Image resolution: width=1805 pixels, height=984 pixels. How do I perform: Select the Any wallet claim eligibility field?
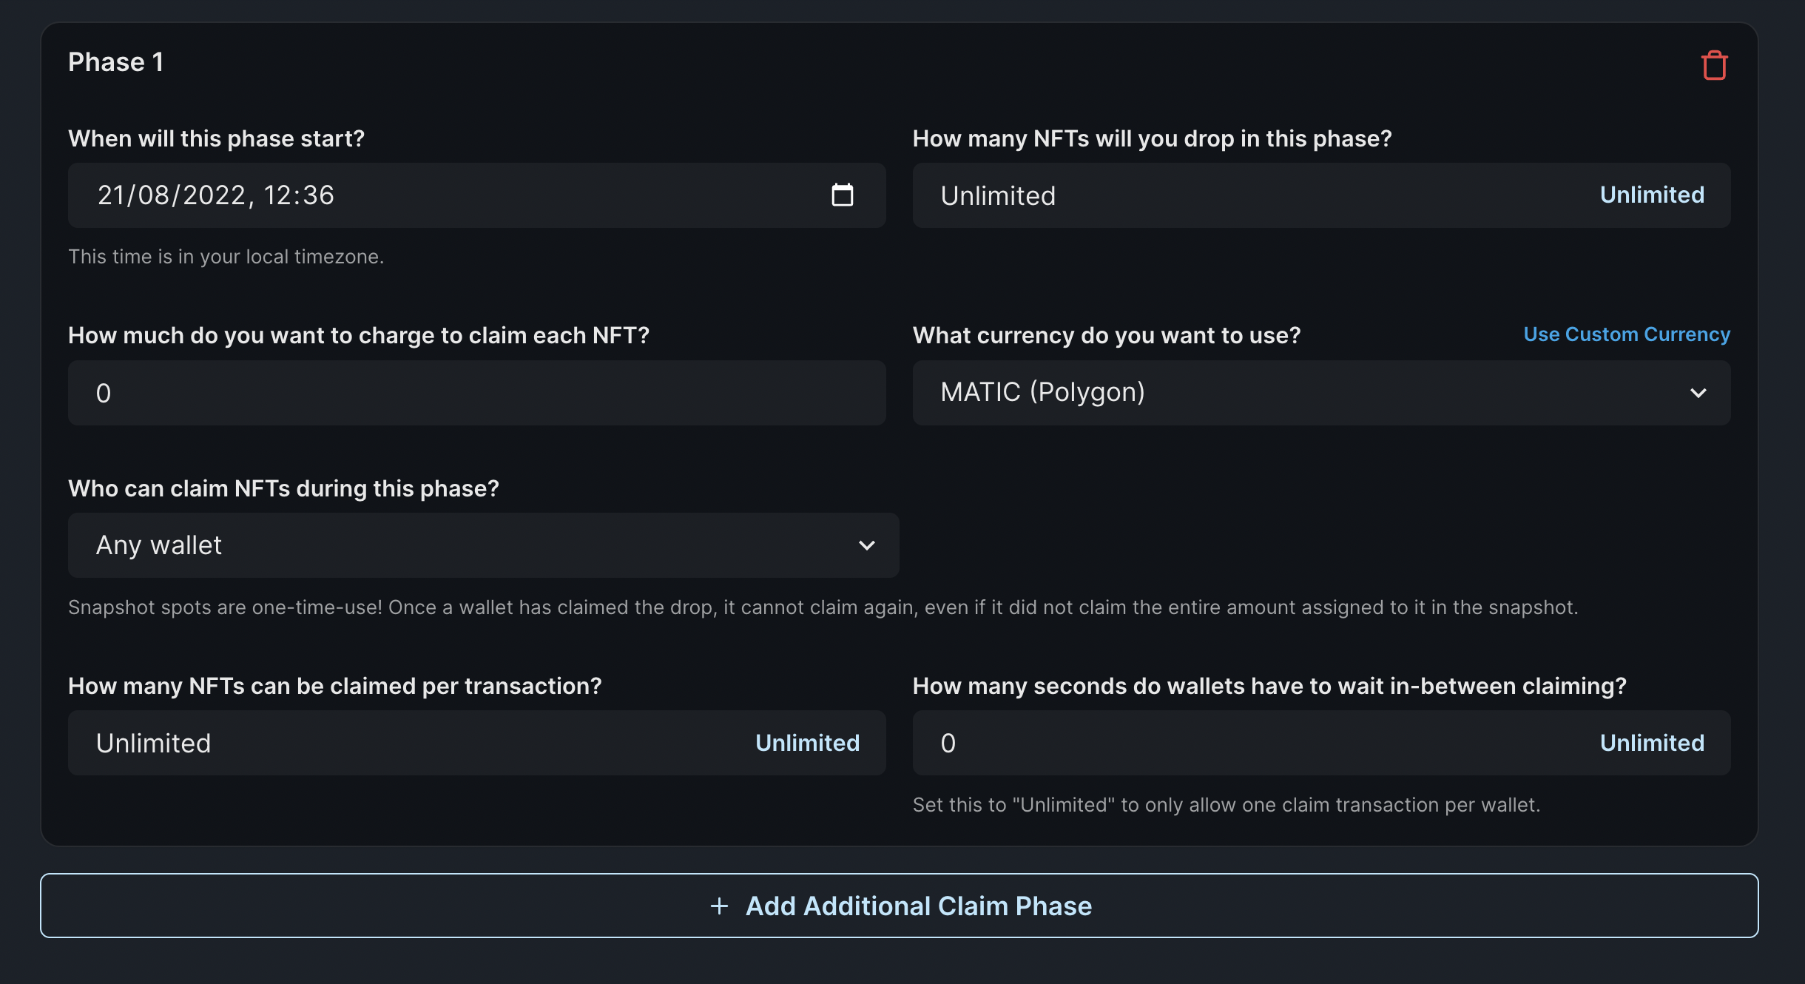[484, 545]
